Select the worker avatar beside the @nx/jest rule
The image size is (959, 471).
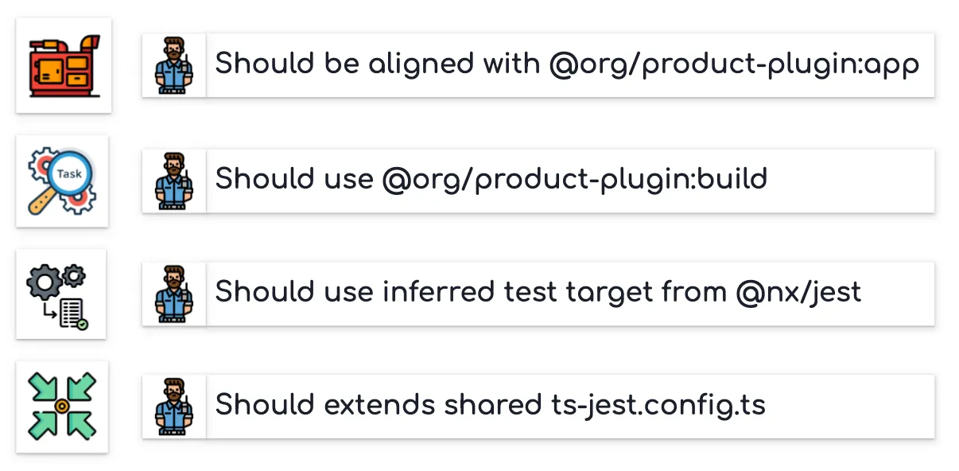(174, 294)
